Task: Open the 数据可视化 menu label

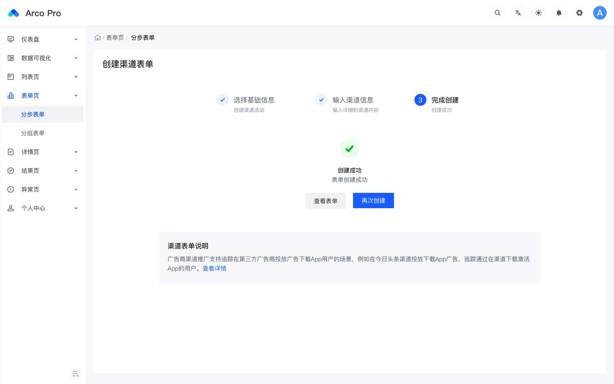Action: point(36,58)
